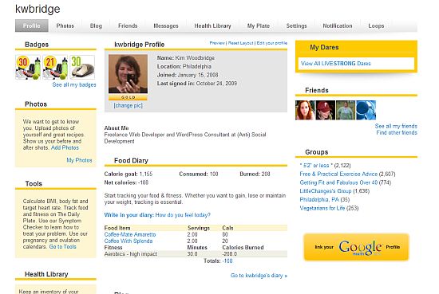This screenshot has height=294, width=439.
Task: Open See all my badges link
Action: pyautogui.click(x=74, y=84)
